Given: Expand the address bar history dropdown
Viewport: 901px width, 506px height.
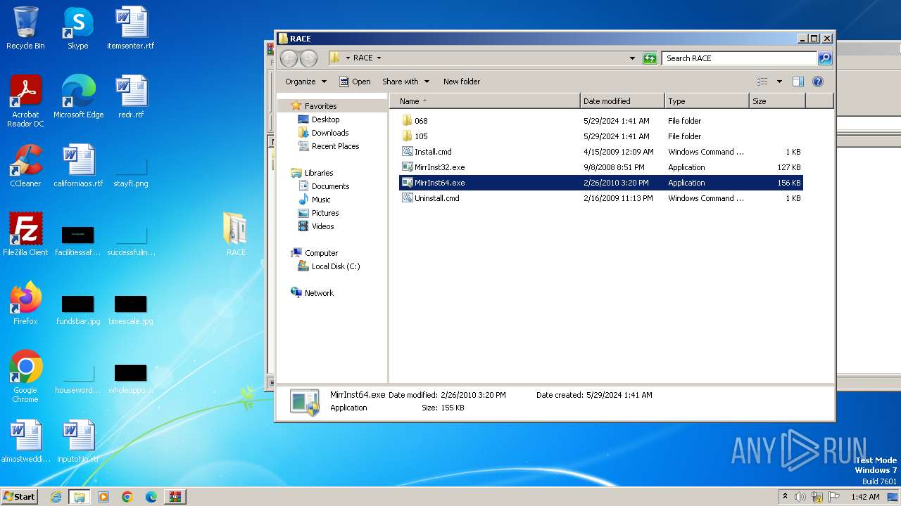Looking at the screenshot, I should click(632, 58).
